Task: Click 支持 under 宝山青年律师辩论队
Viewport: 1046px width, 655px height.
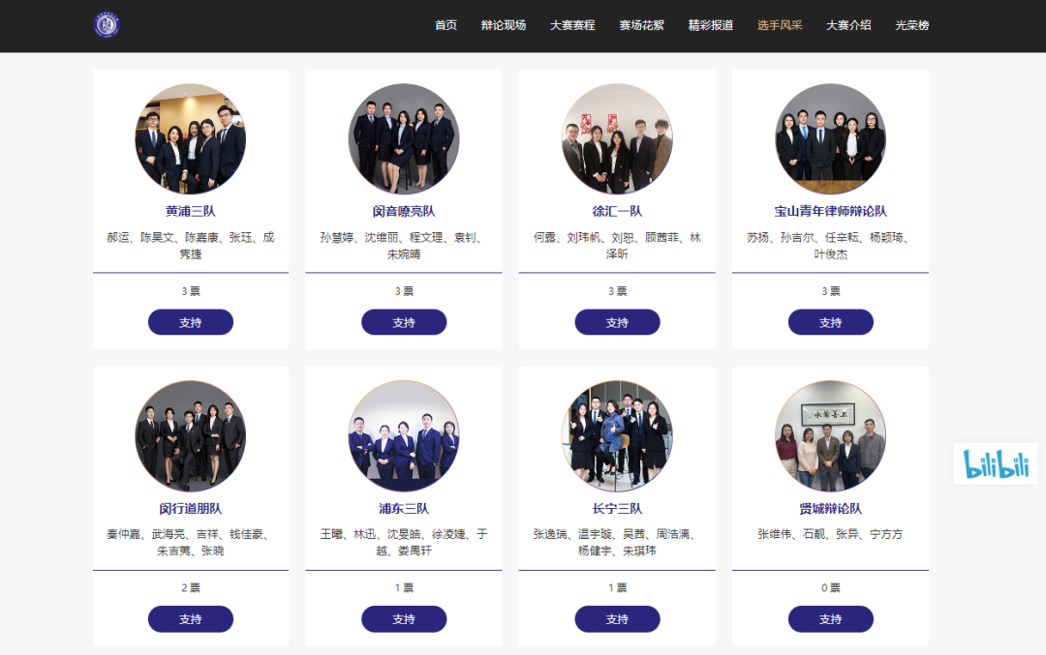Action: pyautogui.click(x=831, y=322)
